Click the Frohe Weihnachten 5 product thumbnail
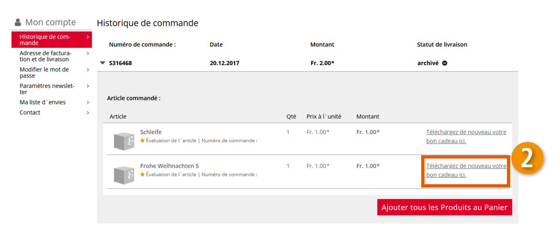Image resolution: width=554 pixels, height=240 pixels. pyautogui.click(x=124, y=175)
